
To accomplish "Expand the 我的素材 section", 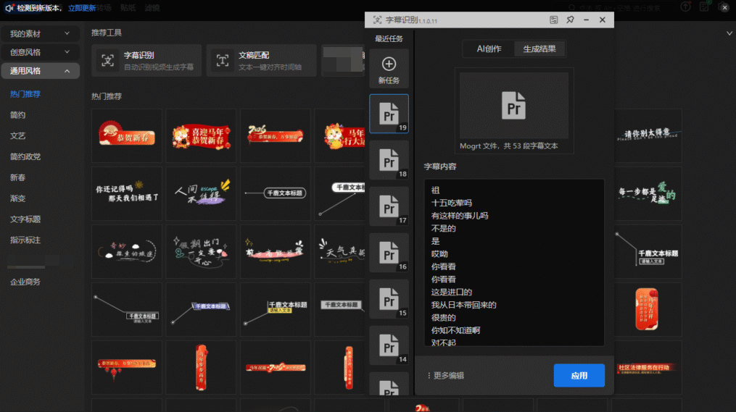I will click(x=40, y=34).
